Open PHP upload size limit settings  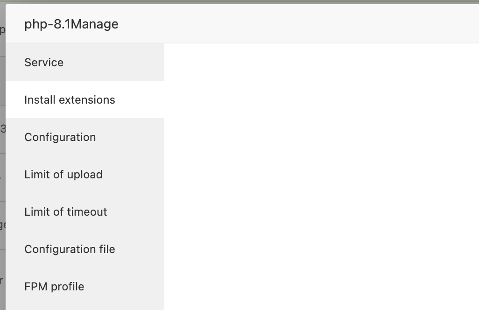[63, 175]
